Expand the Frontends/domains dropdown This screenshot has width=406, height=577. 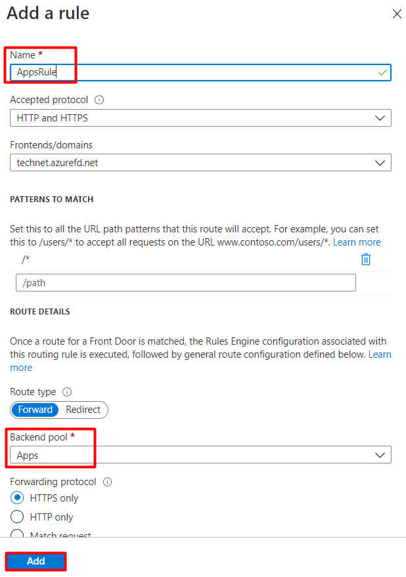200,162
